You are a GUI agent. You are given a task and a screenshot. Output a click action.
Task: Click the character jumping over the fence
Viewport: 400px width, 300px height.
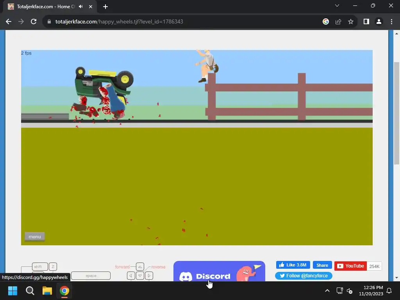[x=207, y=66]
